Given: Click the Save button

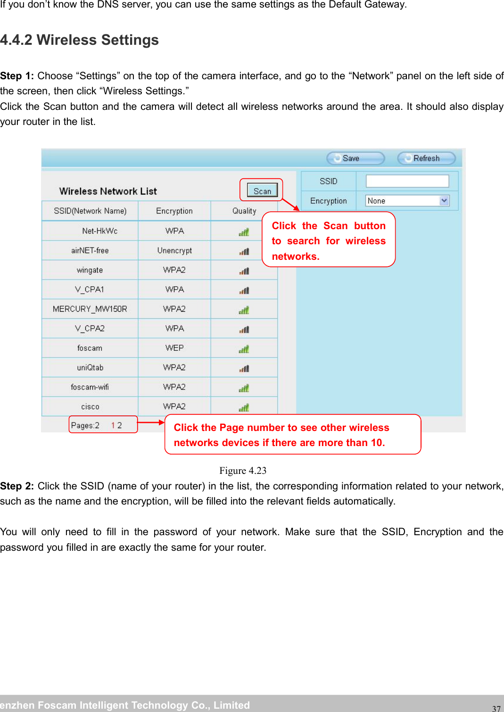Looking at the screenshot, I should coord(356,158).
